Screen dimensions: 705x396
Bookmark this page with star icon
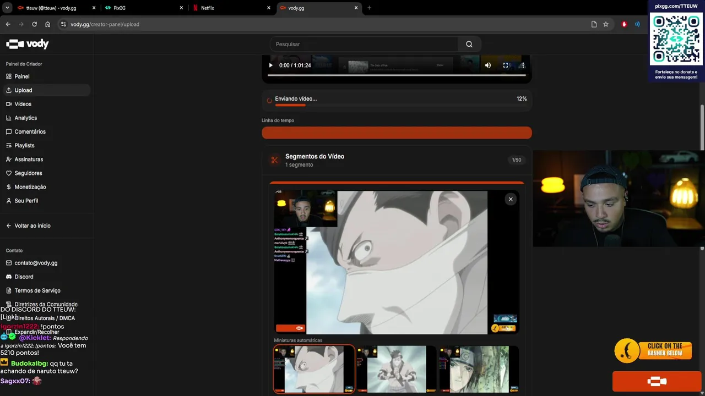click(606, 24)
